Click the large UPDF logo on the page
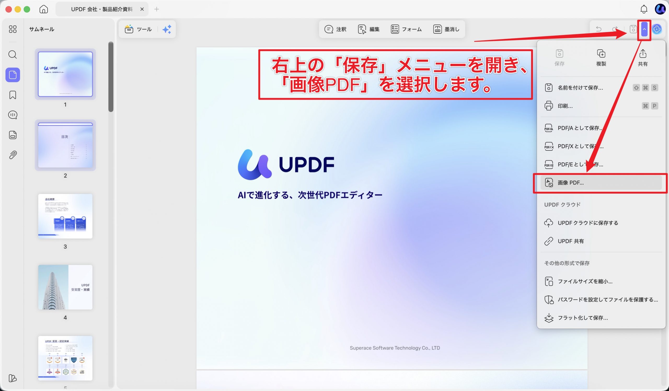 [286, 165]
